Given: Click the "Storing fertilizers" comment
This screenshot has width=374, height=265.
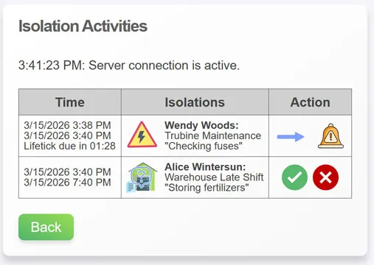Looking at the screenshot, I should [207, 188].
